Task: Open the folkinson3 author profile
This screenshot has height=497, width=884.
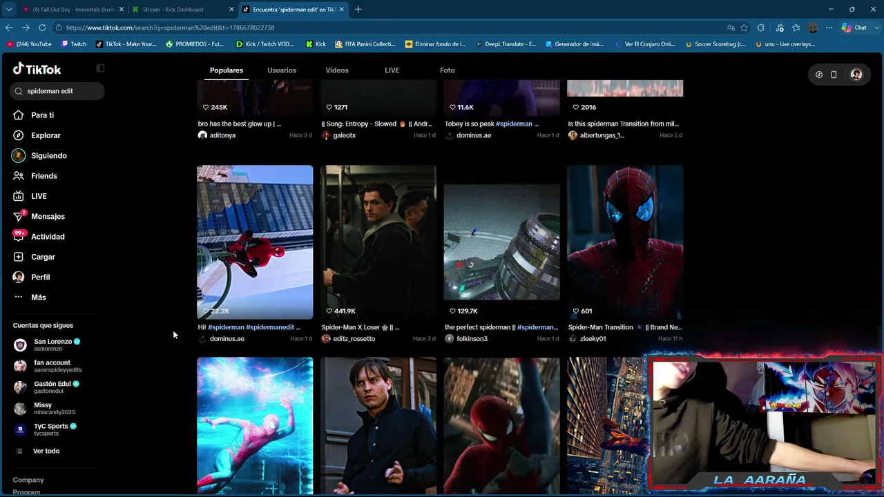Action: coord(472,339)
